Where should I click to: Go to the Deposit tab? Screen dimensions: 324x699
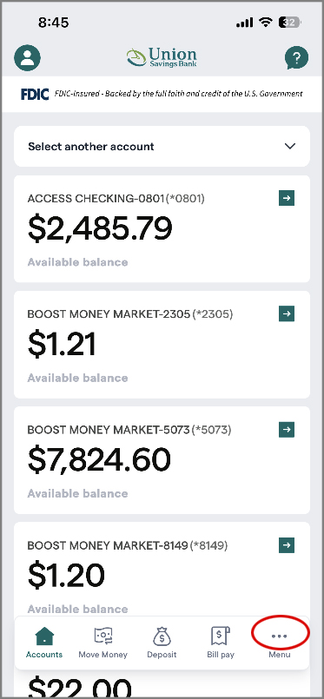coord(162,643)
